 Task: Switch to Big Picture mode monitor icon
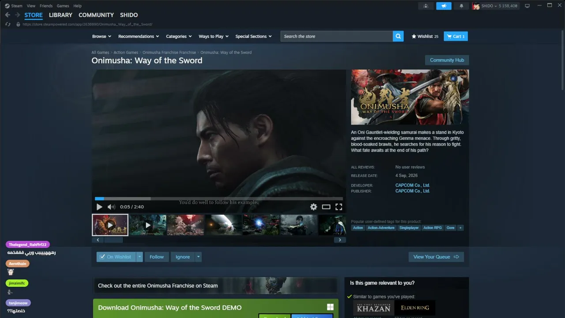pos(527,6)
